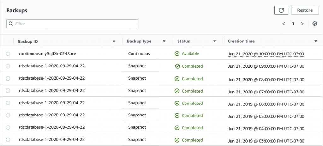Click the refresh backups icon button
The height and width of the screenshot is (146, 323).
281,10
